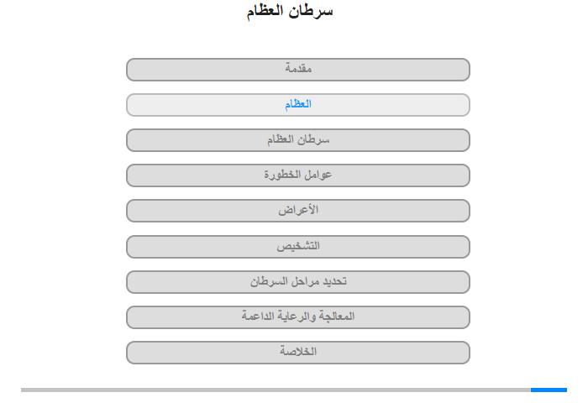Open المعالجة والرعاية الداعمة section
The width and height of the screenshot is (588, 403).
298,317
